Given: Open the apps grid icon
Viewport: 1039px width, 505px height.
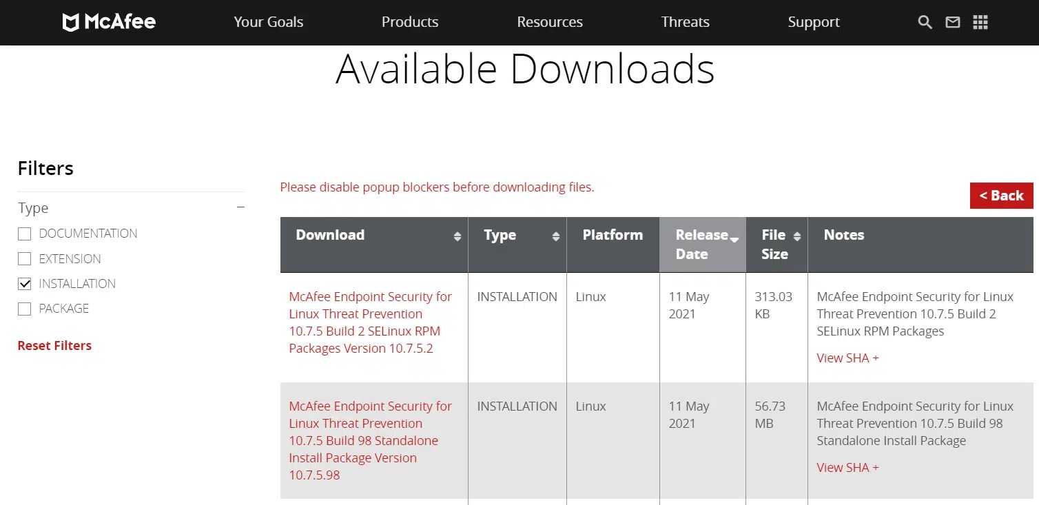Looking at the screenshot, I should [x=980, y=22].
